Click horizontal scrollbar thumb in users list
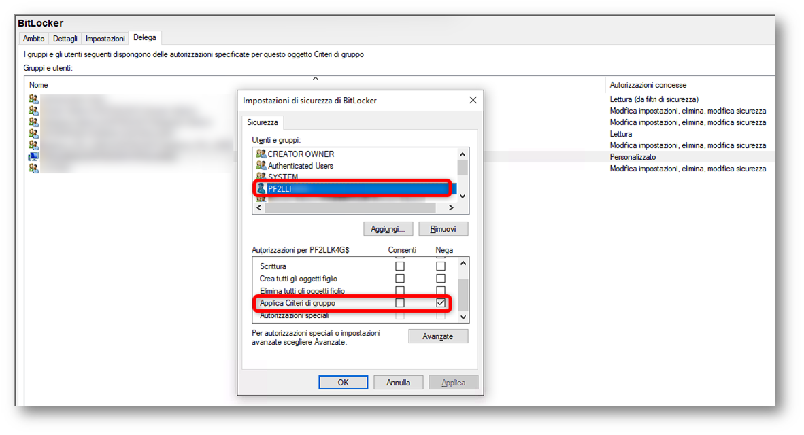Image resolution: width=804 pixels, height=435 pixels. (x=350, y=207)
